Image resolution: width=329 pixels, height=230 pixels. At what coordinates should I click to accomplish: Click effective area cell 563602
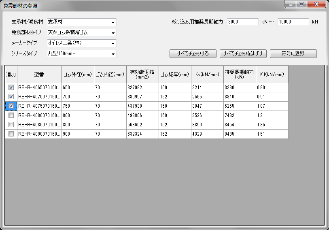tap(143, 125)
